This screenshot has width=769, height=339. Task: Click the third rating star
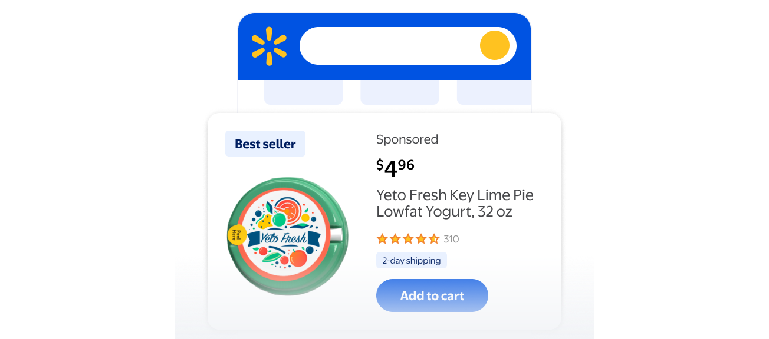pos(408,239)
